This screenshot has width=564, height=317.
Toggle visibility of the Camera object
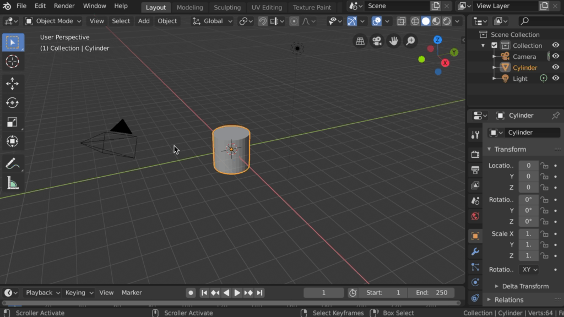pyautogui.click(x=555, y=56)
